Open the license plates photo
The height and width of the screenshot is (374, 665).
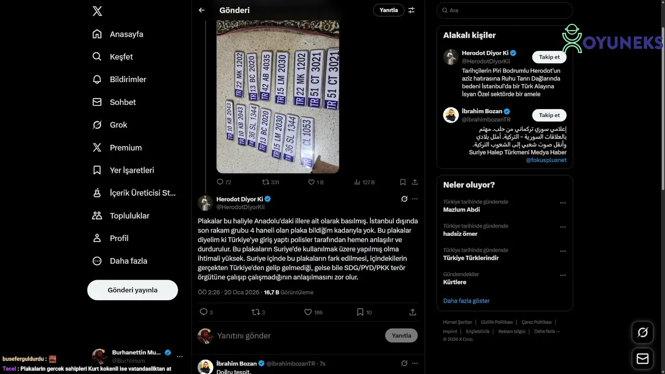click(278, 97)
